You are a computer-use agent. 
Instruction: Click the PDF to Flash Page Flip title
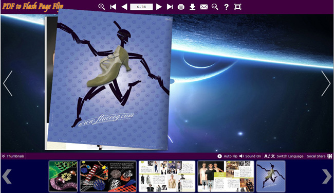(x=32, y=6)
